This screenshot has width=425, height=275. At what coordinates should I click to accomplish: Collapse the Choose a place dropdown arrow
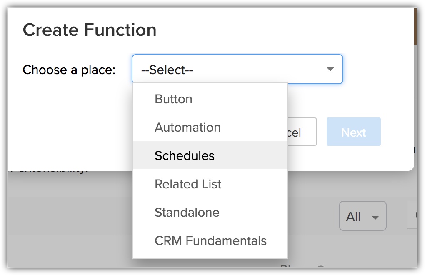(330, 69)
